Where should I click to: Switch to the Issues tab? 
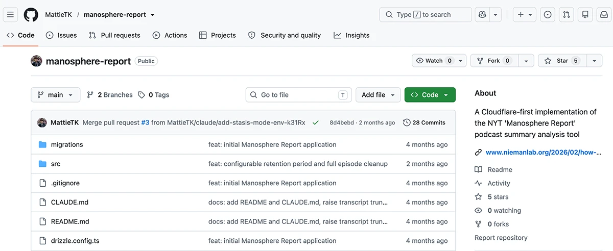tap(61, 35)
